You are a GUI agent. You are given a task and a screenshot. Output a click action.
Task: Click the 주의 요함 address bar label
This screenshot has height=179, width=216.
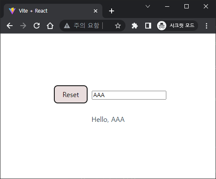coord(86,26)
